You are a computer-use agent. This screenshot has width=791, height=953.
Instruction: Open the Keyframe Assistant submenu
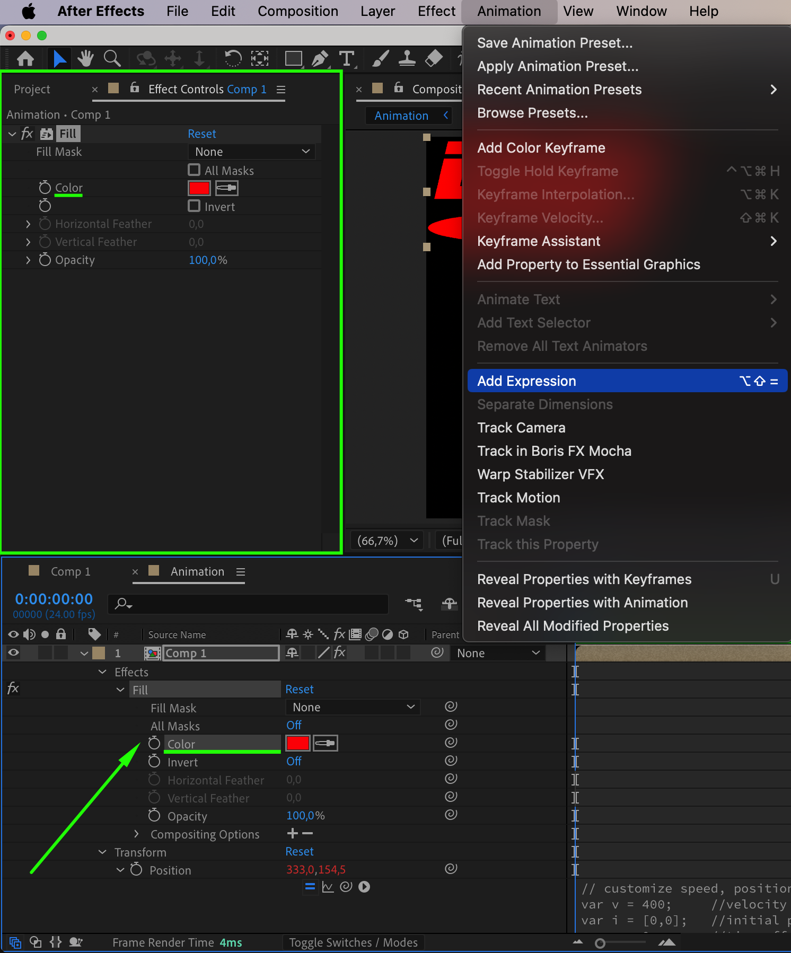[x=628, y=241]
